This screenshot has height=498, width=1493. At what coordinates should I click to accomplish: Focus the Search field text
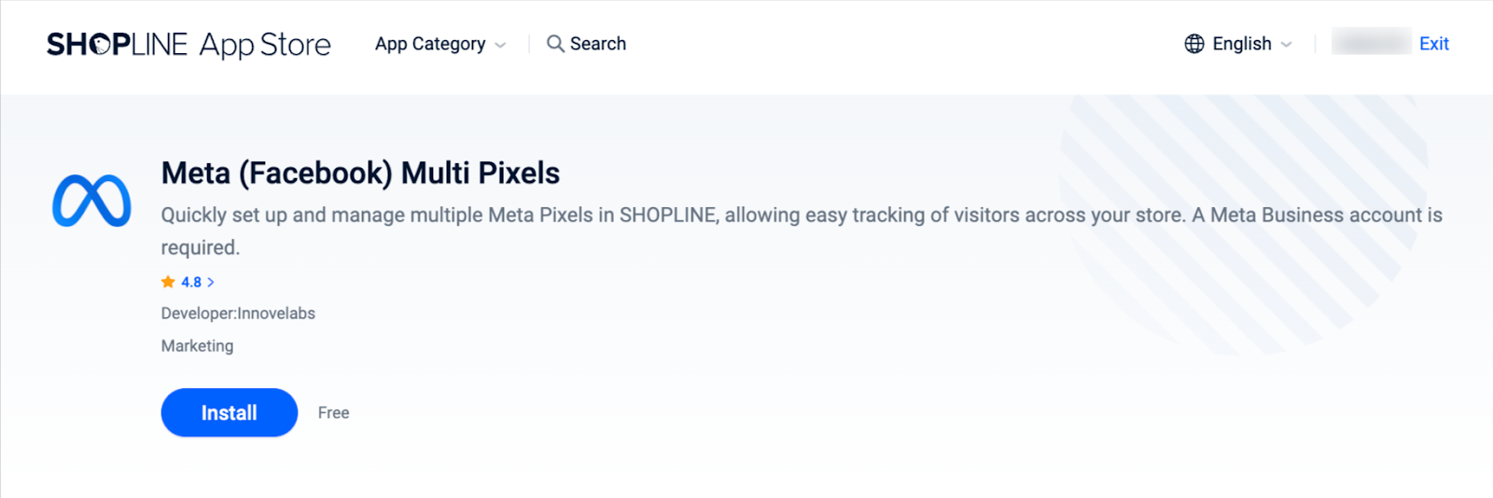(x=598, y=44)
